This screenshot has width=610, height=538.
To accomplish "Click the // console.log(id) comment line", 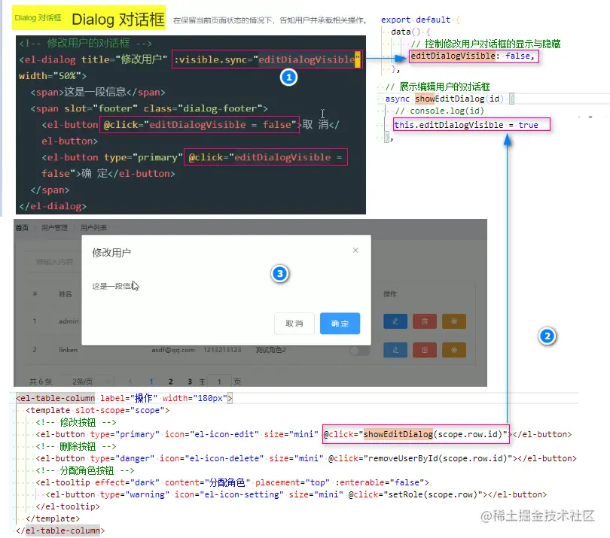I will click(x=440, y=111).
